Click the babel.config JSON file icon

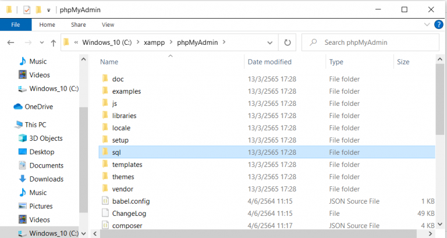[105, 201]
